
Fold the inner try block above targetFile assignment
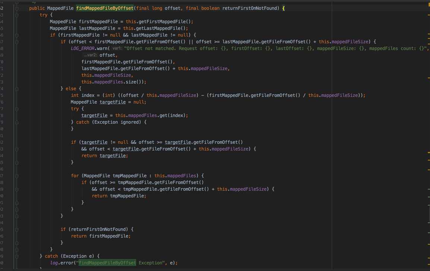(17, 109)
